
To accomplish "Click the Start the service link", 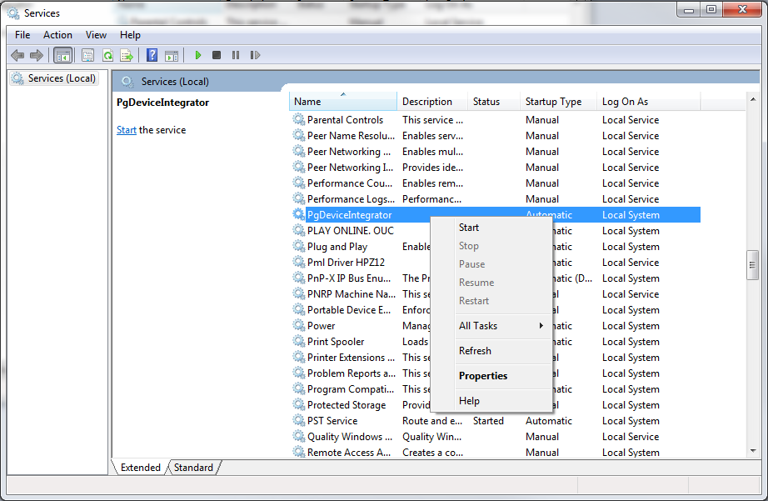I will 127,130.
